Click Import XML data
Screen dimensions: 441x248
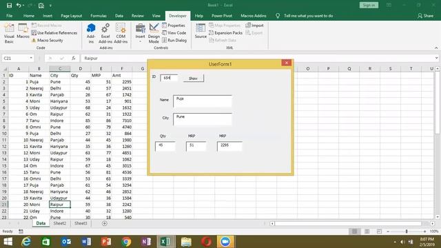pyautogui.click(x=254, y=25)
